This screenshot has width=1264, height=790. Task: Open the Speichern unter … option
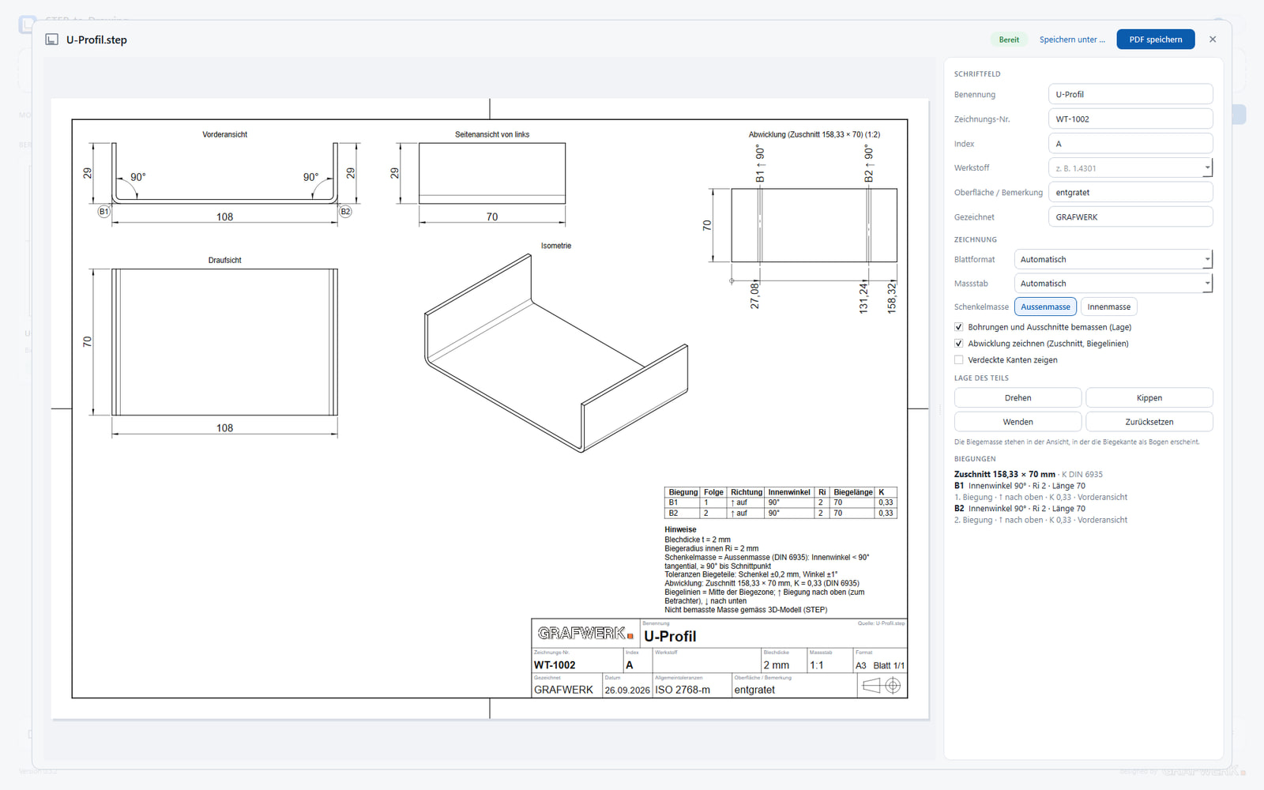(1072, 39)
